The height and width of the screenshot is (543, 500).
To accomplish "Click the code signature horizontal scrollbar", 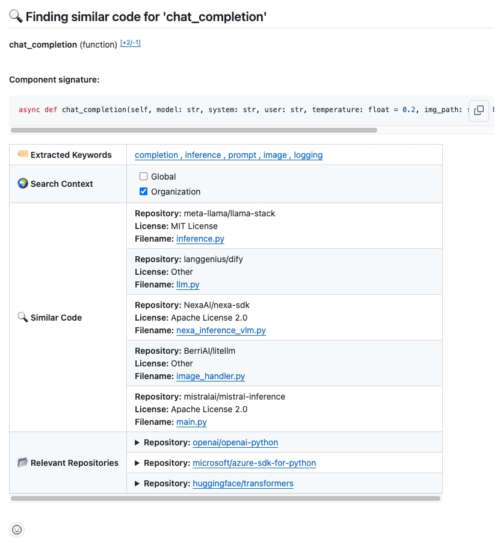I will [x=194, y=130].
